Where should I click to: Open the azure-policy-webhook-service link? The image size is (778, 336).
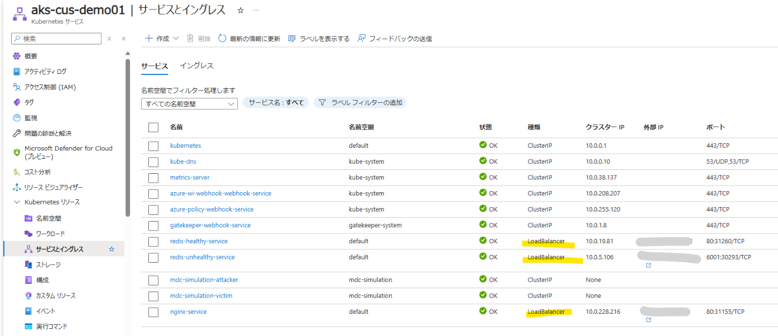point(212,209)
